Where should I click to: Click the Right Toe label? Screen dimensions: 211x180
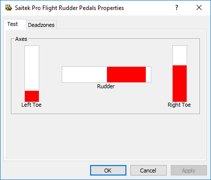click(179, 105)
